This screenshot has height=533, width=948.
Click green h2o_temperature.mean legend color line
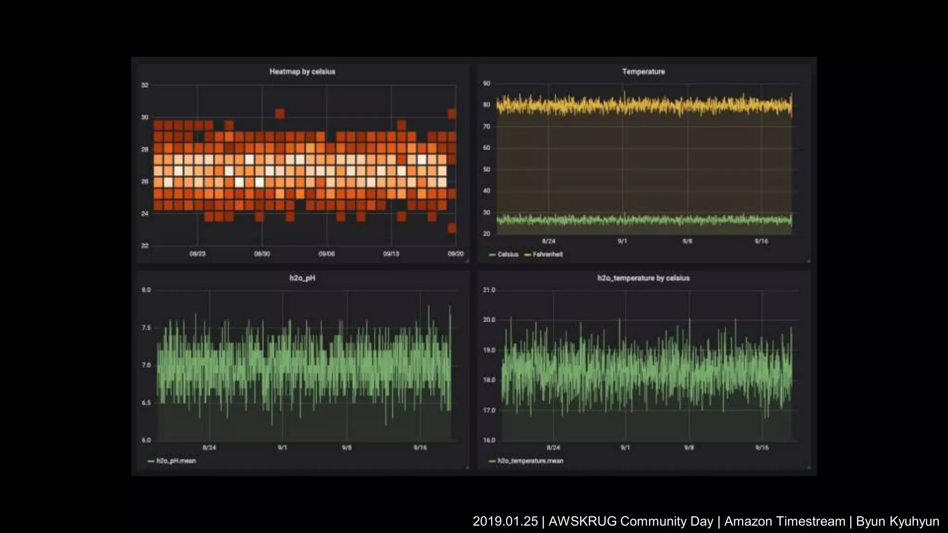click(492, 461)
